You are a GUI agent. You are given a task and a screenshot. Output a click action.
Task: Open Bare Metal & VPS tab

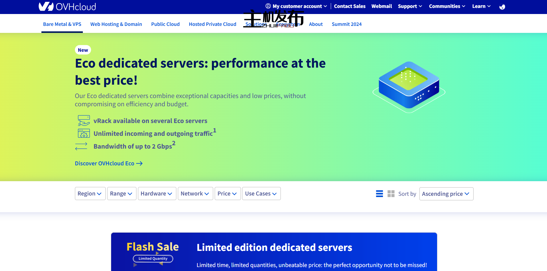pos(62,24)
